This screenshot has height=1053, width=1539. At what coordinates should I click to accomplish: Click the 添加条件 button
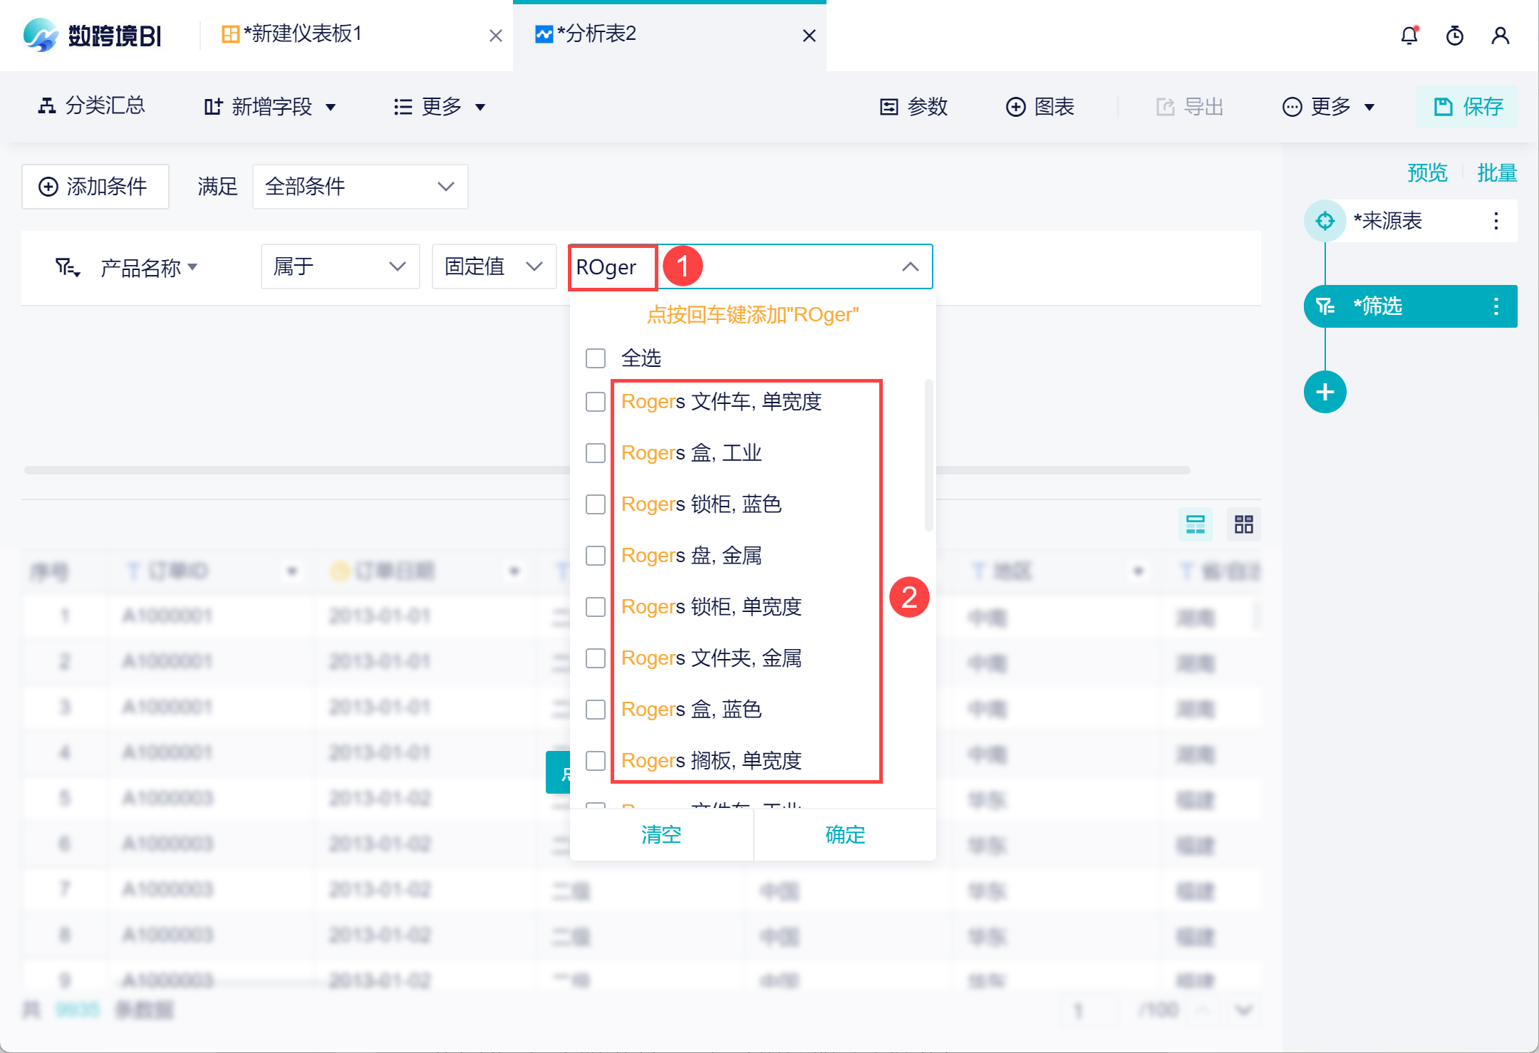click(95, 187)
